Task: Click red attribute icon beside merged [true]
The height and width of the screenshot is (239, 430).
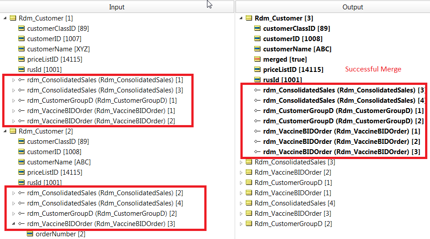Action: (257, 59)
